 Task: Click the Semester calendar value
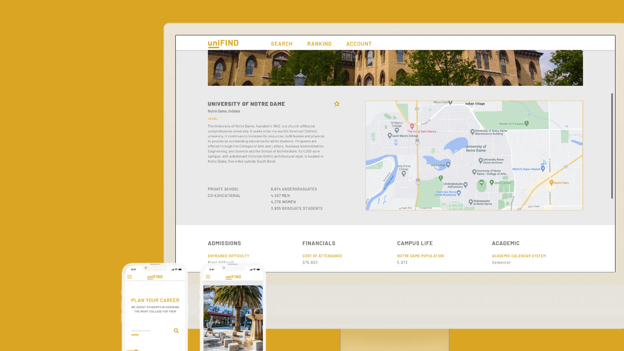point(501,262)
